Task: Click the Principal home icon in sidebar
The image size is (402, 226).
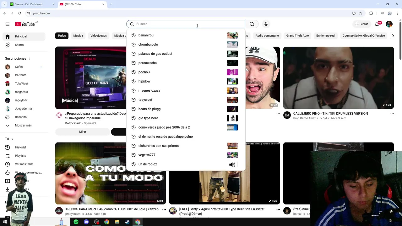Action: pyautogui.click(x=8, y=36)
